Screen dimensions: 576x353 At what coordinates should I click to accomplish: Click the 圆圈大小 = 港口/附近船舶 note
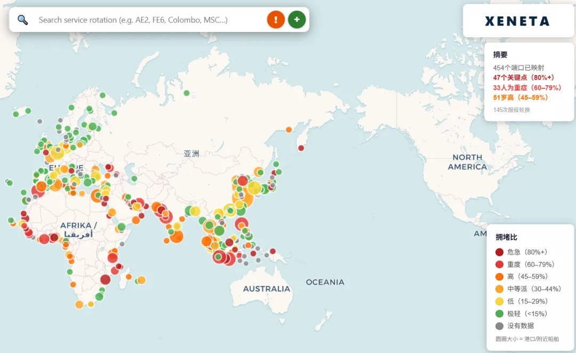tap(527, 339)
